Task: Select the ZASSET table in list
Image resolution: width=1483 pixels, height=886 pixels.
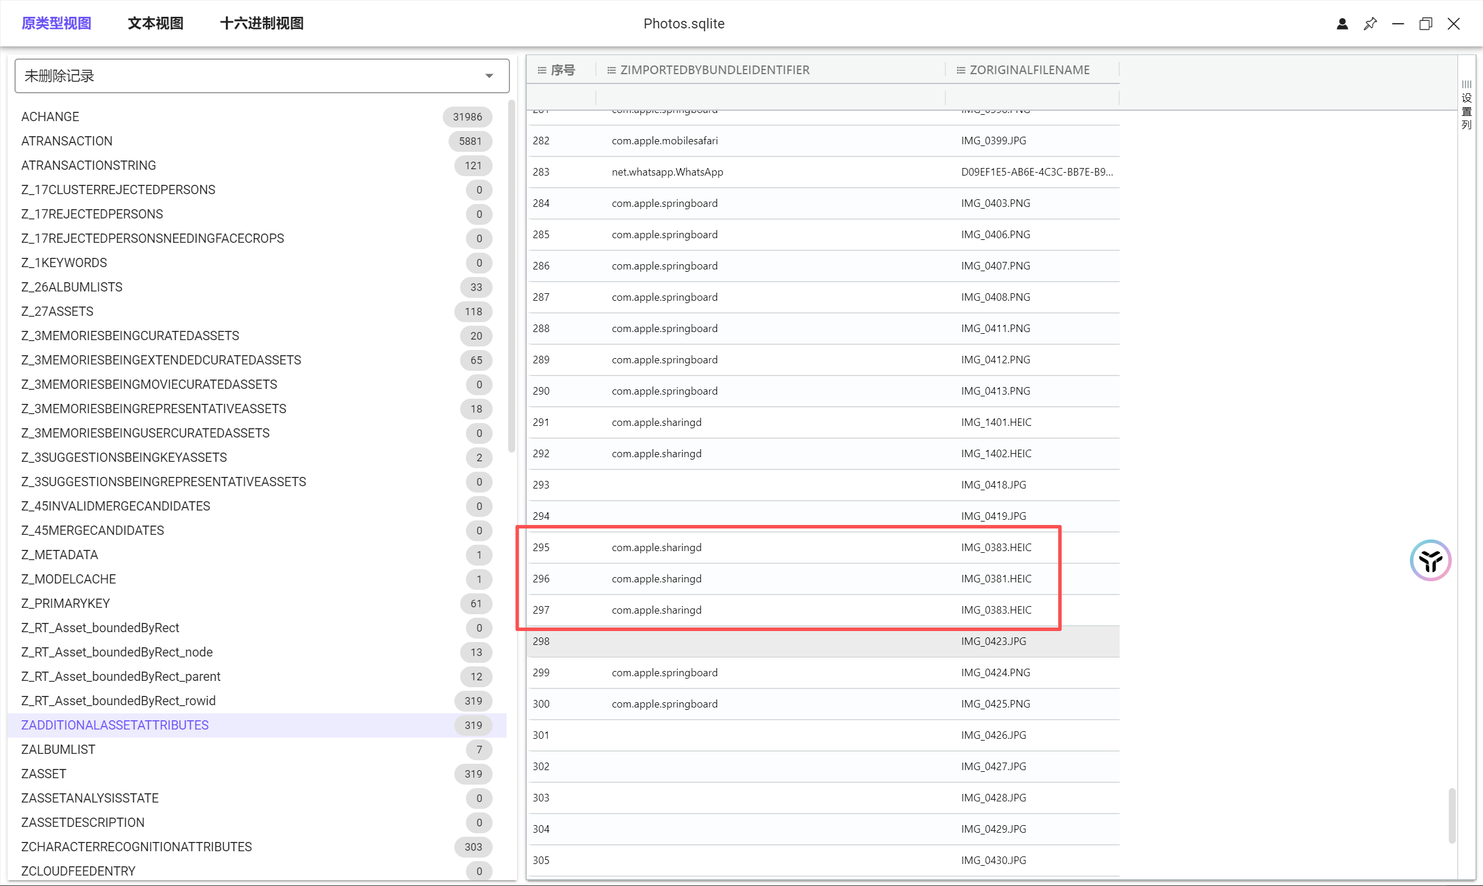Action: point(43,774)
